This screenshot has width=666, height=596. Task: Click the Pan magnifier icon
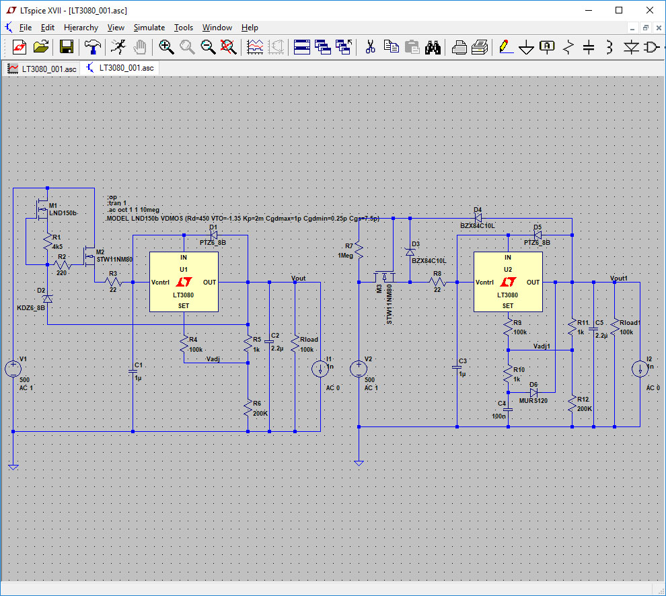coord(187,46)
